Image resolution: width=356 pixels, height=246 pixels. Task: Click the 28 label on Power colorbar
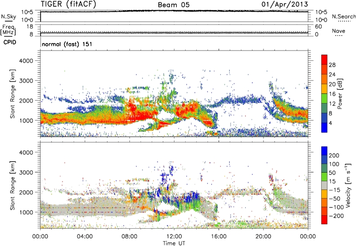point(332,65)
